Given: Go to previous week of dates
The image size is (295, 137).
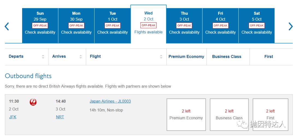Looking at the screenshot, I should [7, 26].
